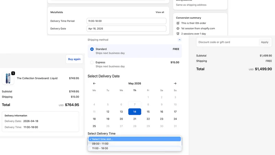275x155 pixels.
Task: Choose 11:00 - 18:00 time slot
Action: (135, 148)
